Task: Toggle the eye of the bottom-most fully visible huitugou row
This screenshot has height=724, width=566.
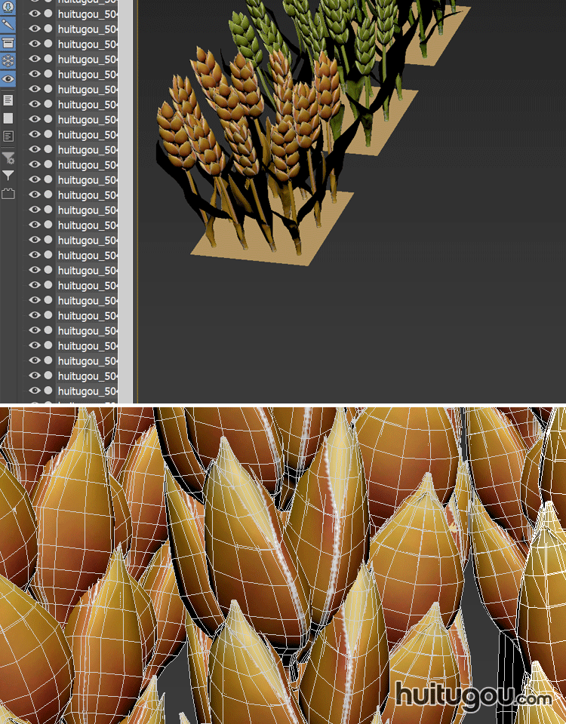Action: click(34, 391)
